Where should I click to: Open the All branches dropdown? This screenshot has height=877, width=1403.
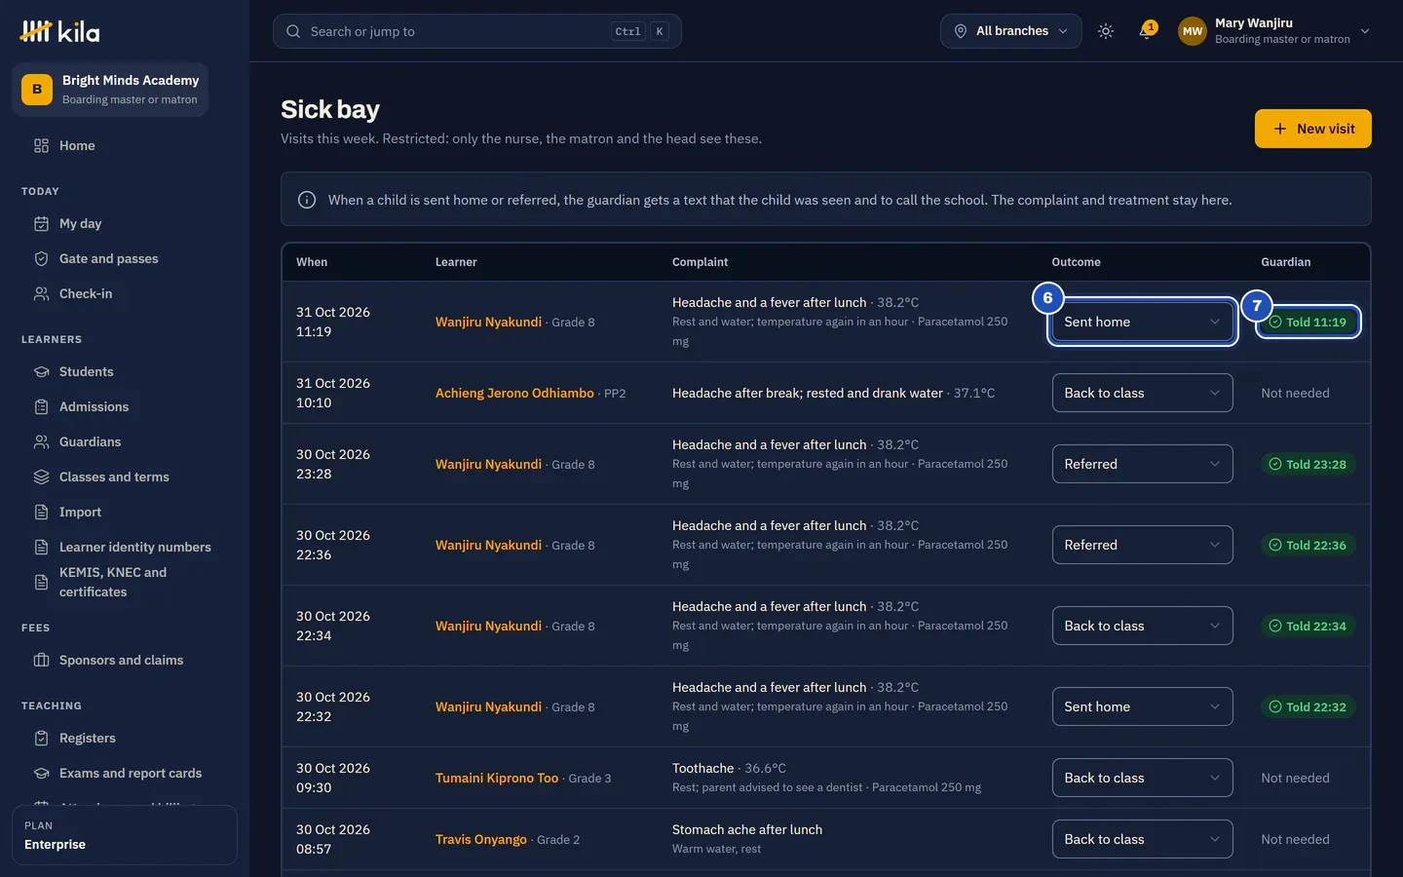pyautogui.click(x=1010, y=31)
